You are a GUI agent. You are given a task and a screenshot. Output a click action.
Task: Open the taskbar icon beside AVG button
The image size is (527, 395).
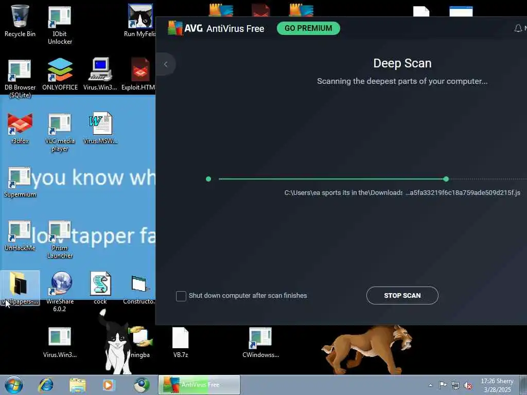point(142,385)
